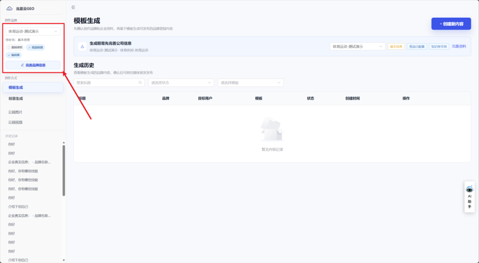Expand the 请选择模板 dropdown
The image size is (479, 263).
pyautogui.click(x=251, y=83)
